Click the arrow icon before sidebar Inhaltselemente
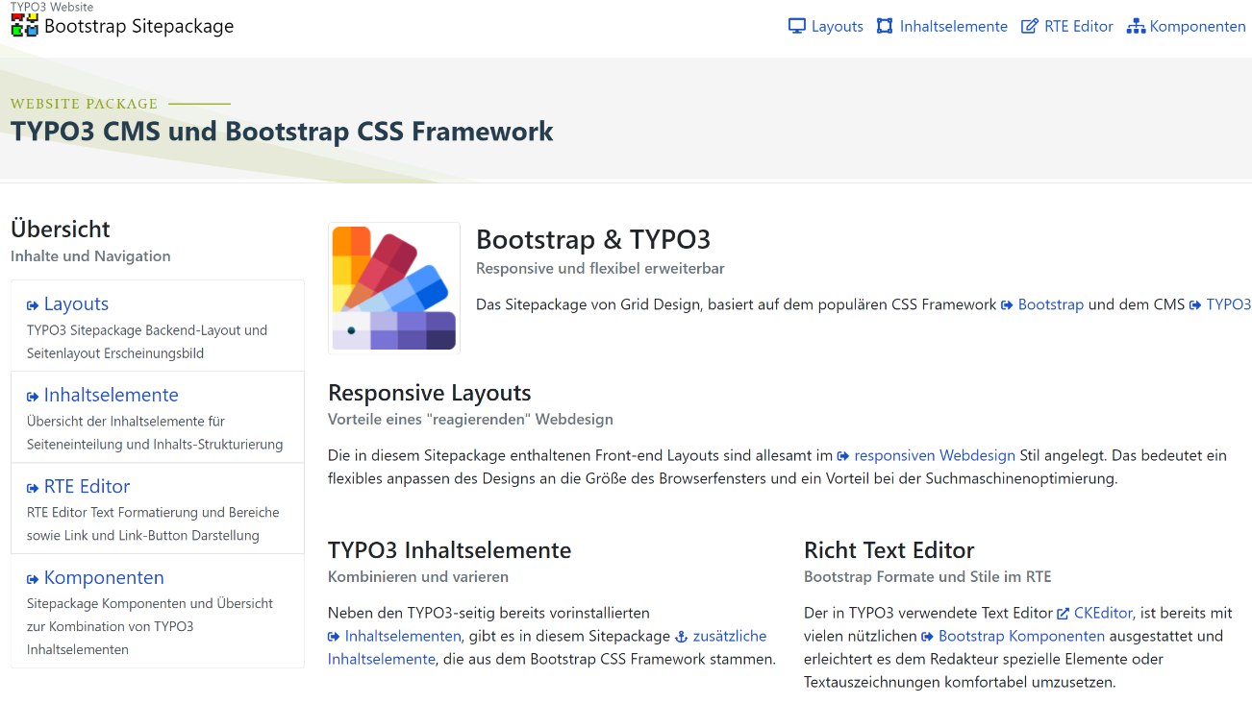 coord(33,397)
